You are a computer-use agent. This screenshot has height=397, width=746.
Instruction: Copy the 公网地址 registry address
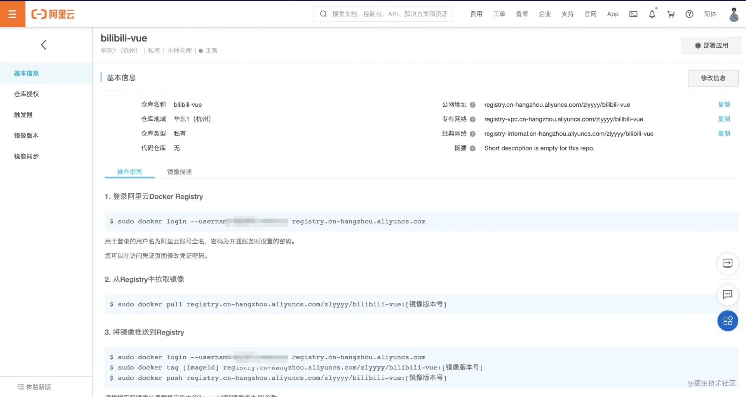point(724,104)
